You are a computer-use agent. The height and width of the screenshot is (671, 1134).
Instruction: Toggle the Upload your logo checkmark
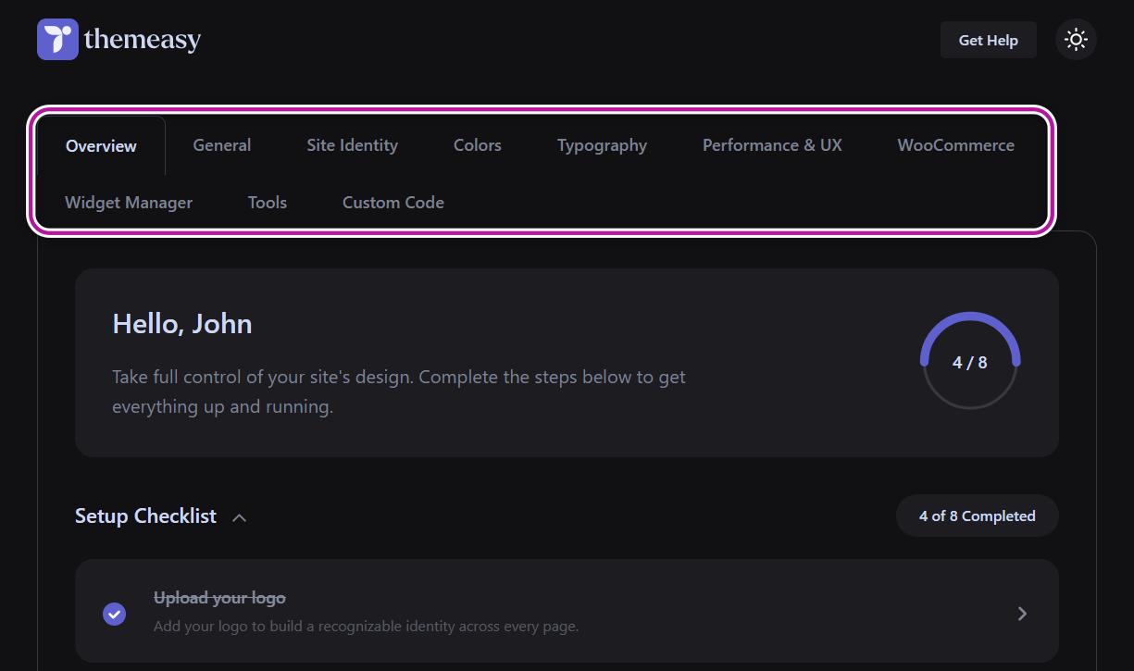115,613
